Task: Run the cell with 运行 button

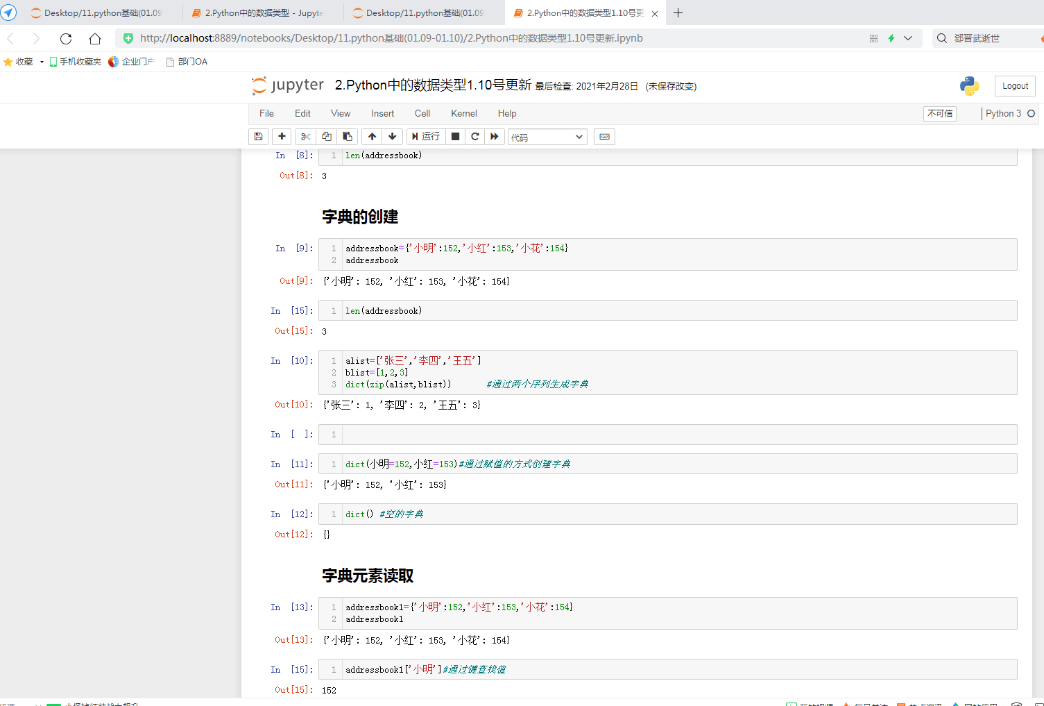Action: [x=426, y=137]
